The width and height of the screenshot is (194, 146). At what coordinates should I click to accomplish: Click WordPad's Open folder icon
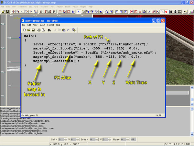click(29, 30)
